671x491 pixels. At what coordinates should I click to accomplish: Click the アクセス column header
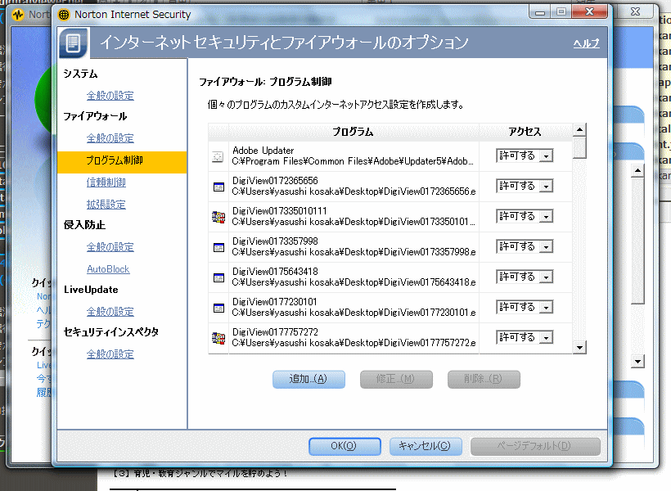point(525,132)
